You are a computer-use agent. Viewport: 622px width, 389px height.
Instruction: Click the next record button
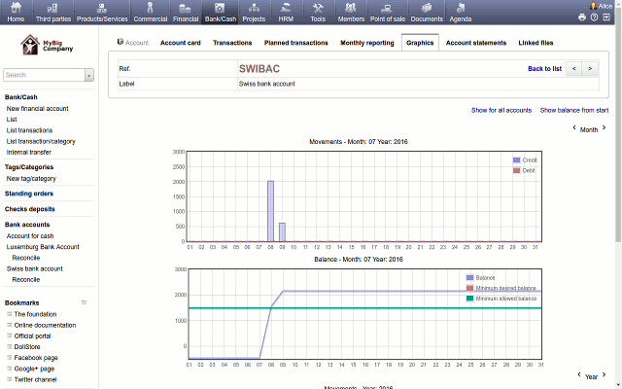click(x=589, y=69)
